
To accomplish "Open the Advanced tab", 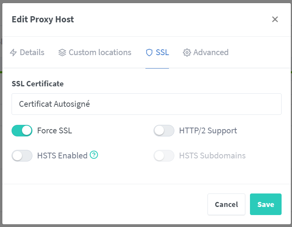I will [206, 52].
